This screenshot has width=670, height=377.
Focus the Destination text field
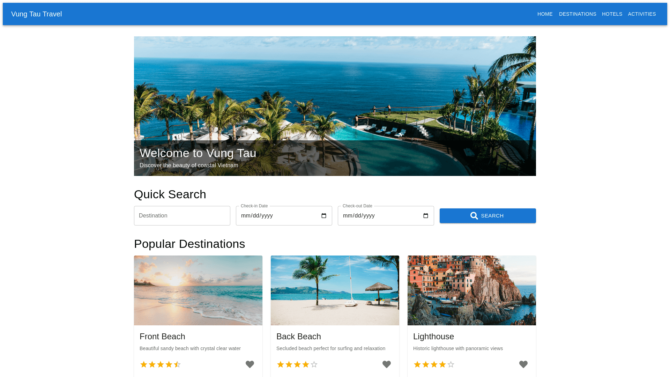[x=182, y=216]
